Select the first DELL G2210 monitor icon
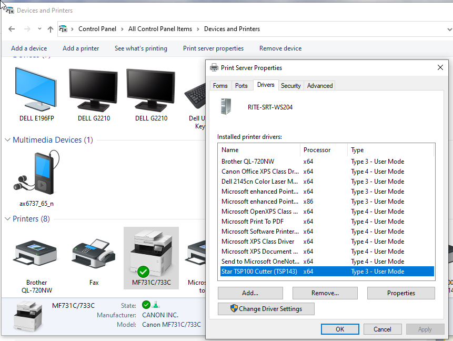Image resolution: width=453 pixels, height=341 pixels. coord(94,90)
